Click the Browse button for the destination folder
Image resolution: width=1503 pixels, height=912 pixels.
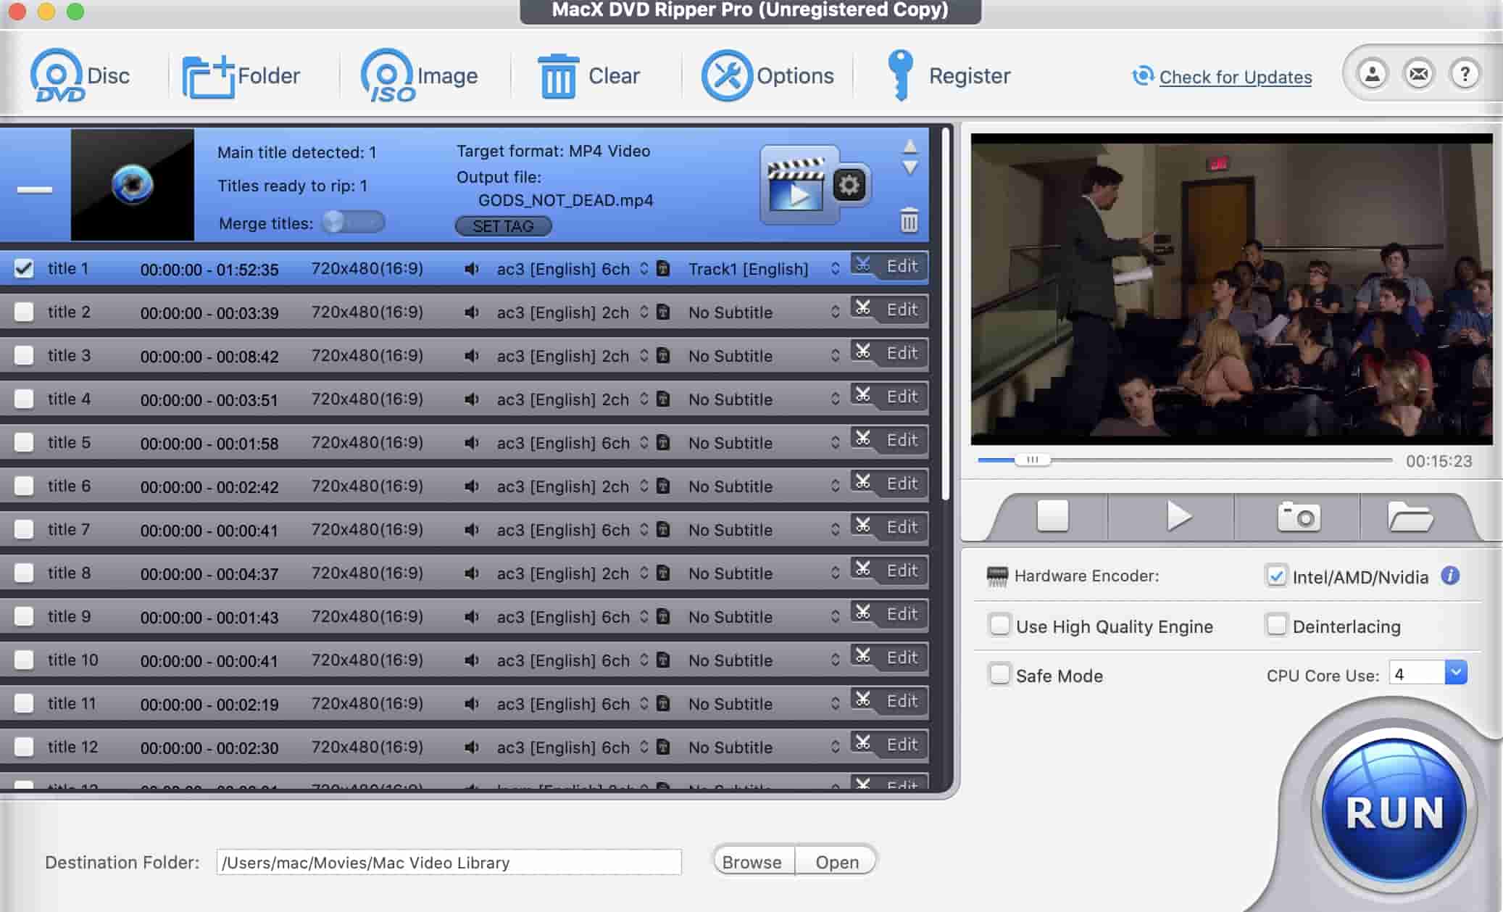tap(751, 862)
